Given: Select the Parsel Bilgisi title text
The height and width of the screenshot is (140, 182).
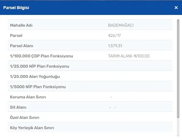Looking at the screenshot, I should click(x=16, y=8).
